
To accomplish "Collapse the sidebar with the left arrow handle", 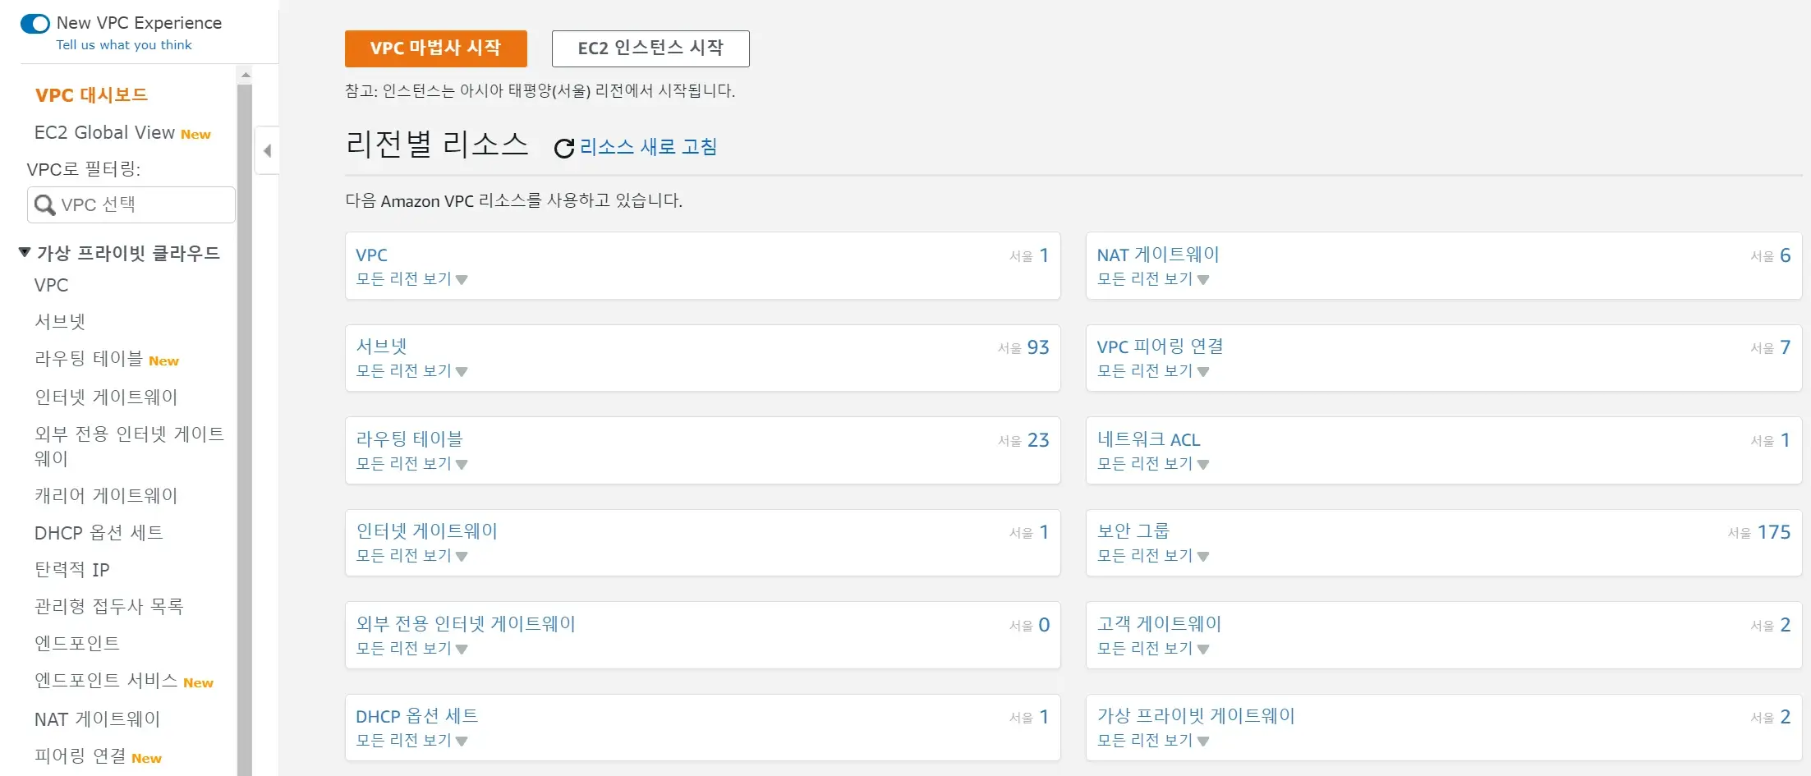I will [267, 150].
